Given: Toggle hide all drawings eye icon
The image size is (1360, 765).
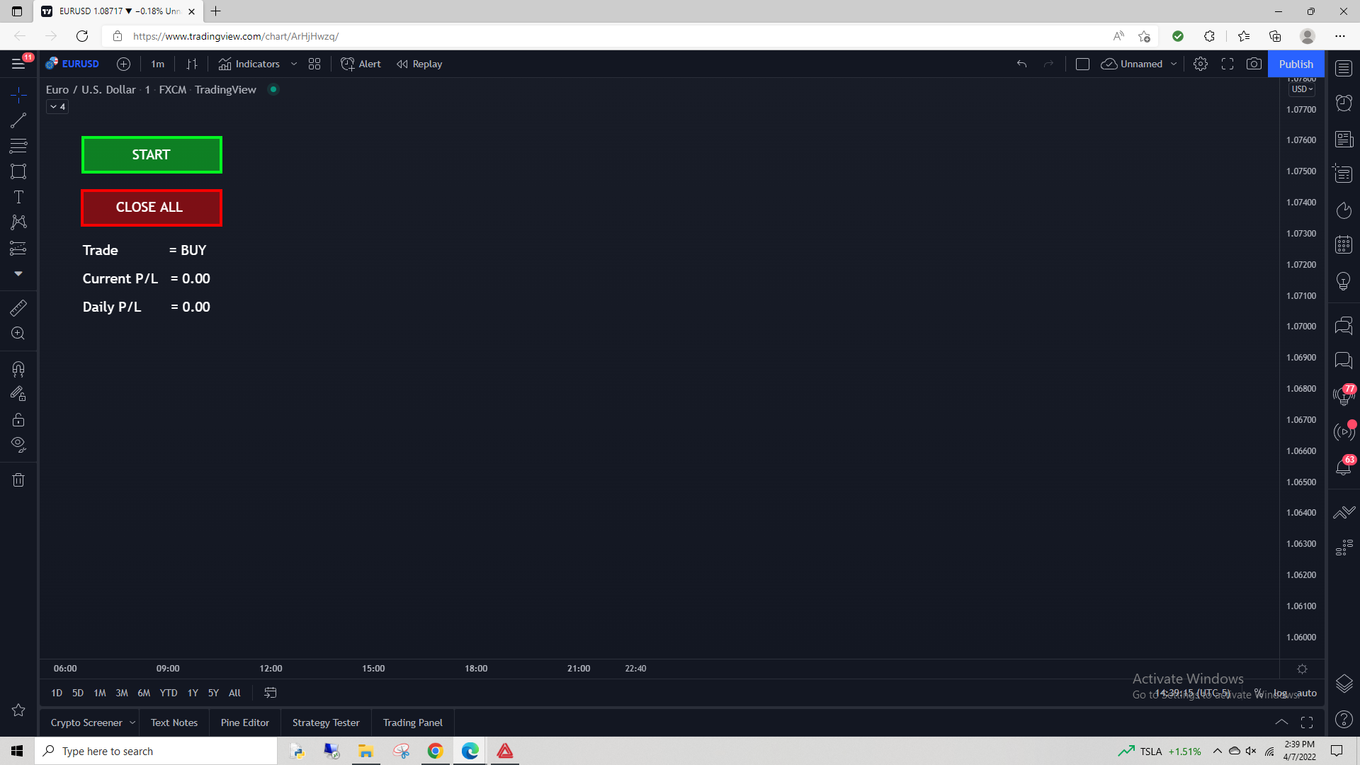Looking at the screenshot, I should [x=18, y=445].
